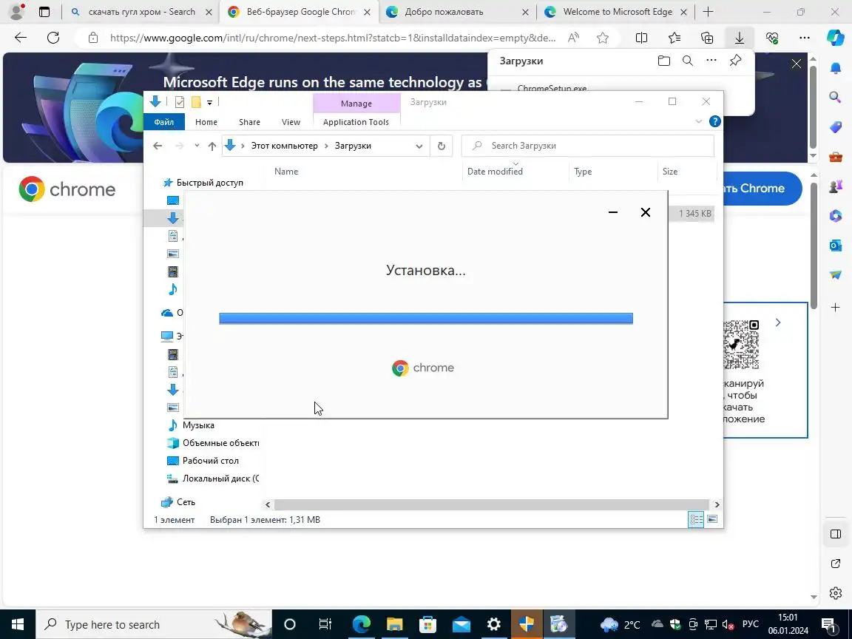Click the Chrome installation progress bar
The height and width of the screenshot is (639, 852).
point(426,319)
